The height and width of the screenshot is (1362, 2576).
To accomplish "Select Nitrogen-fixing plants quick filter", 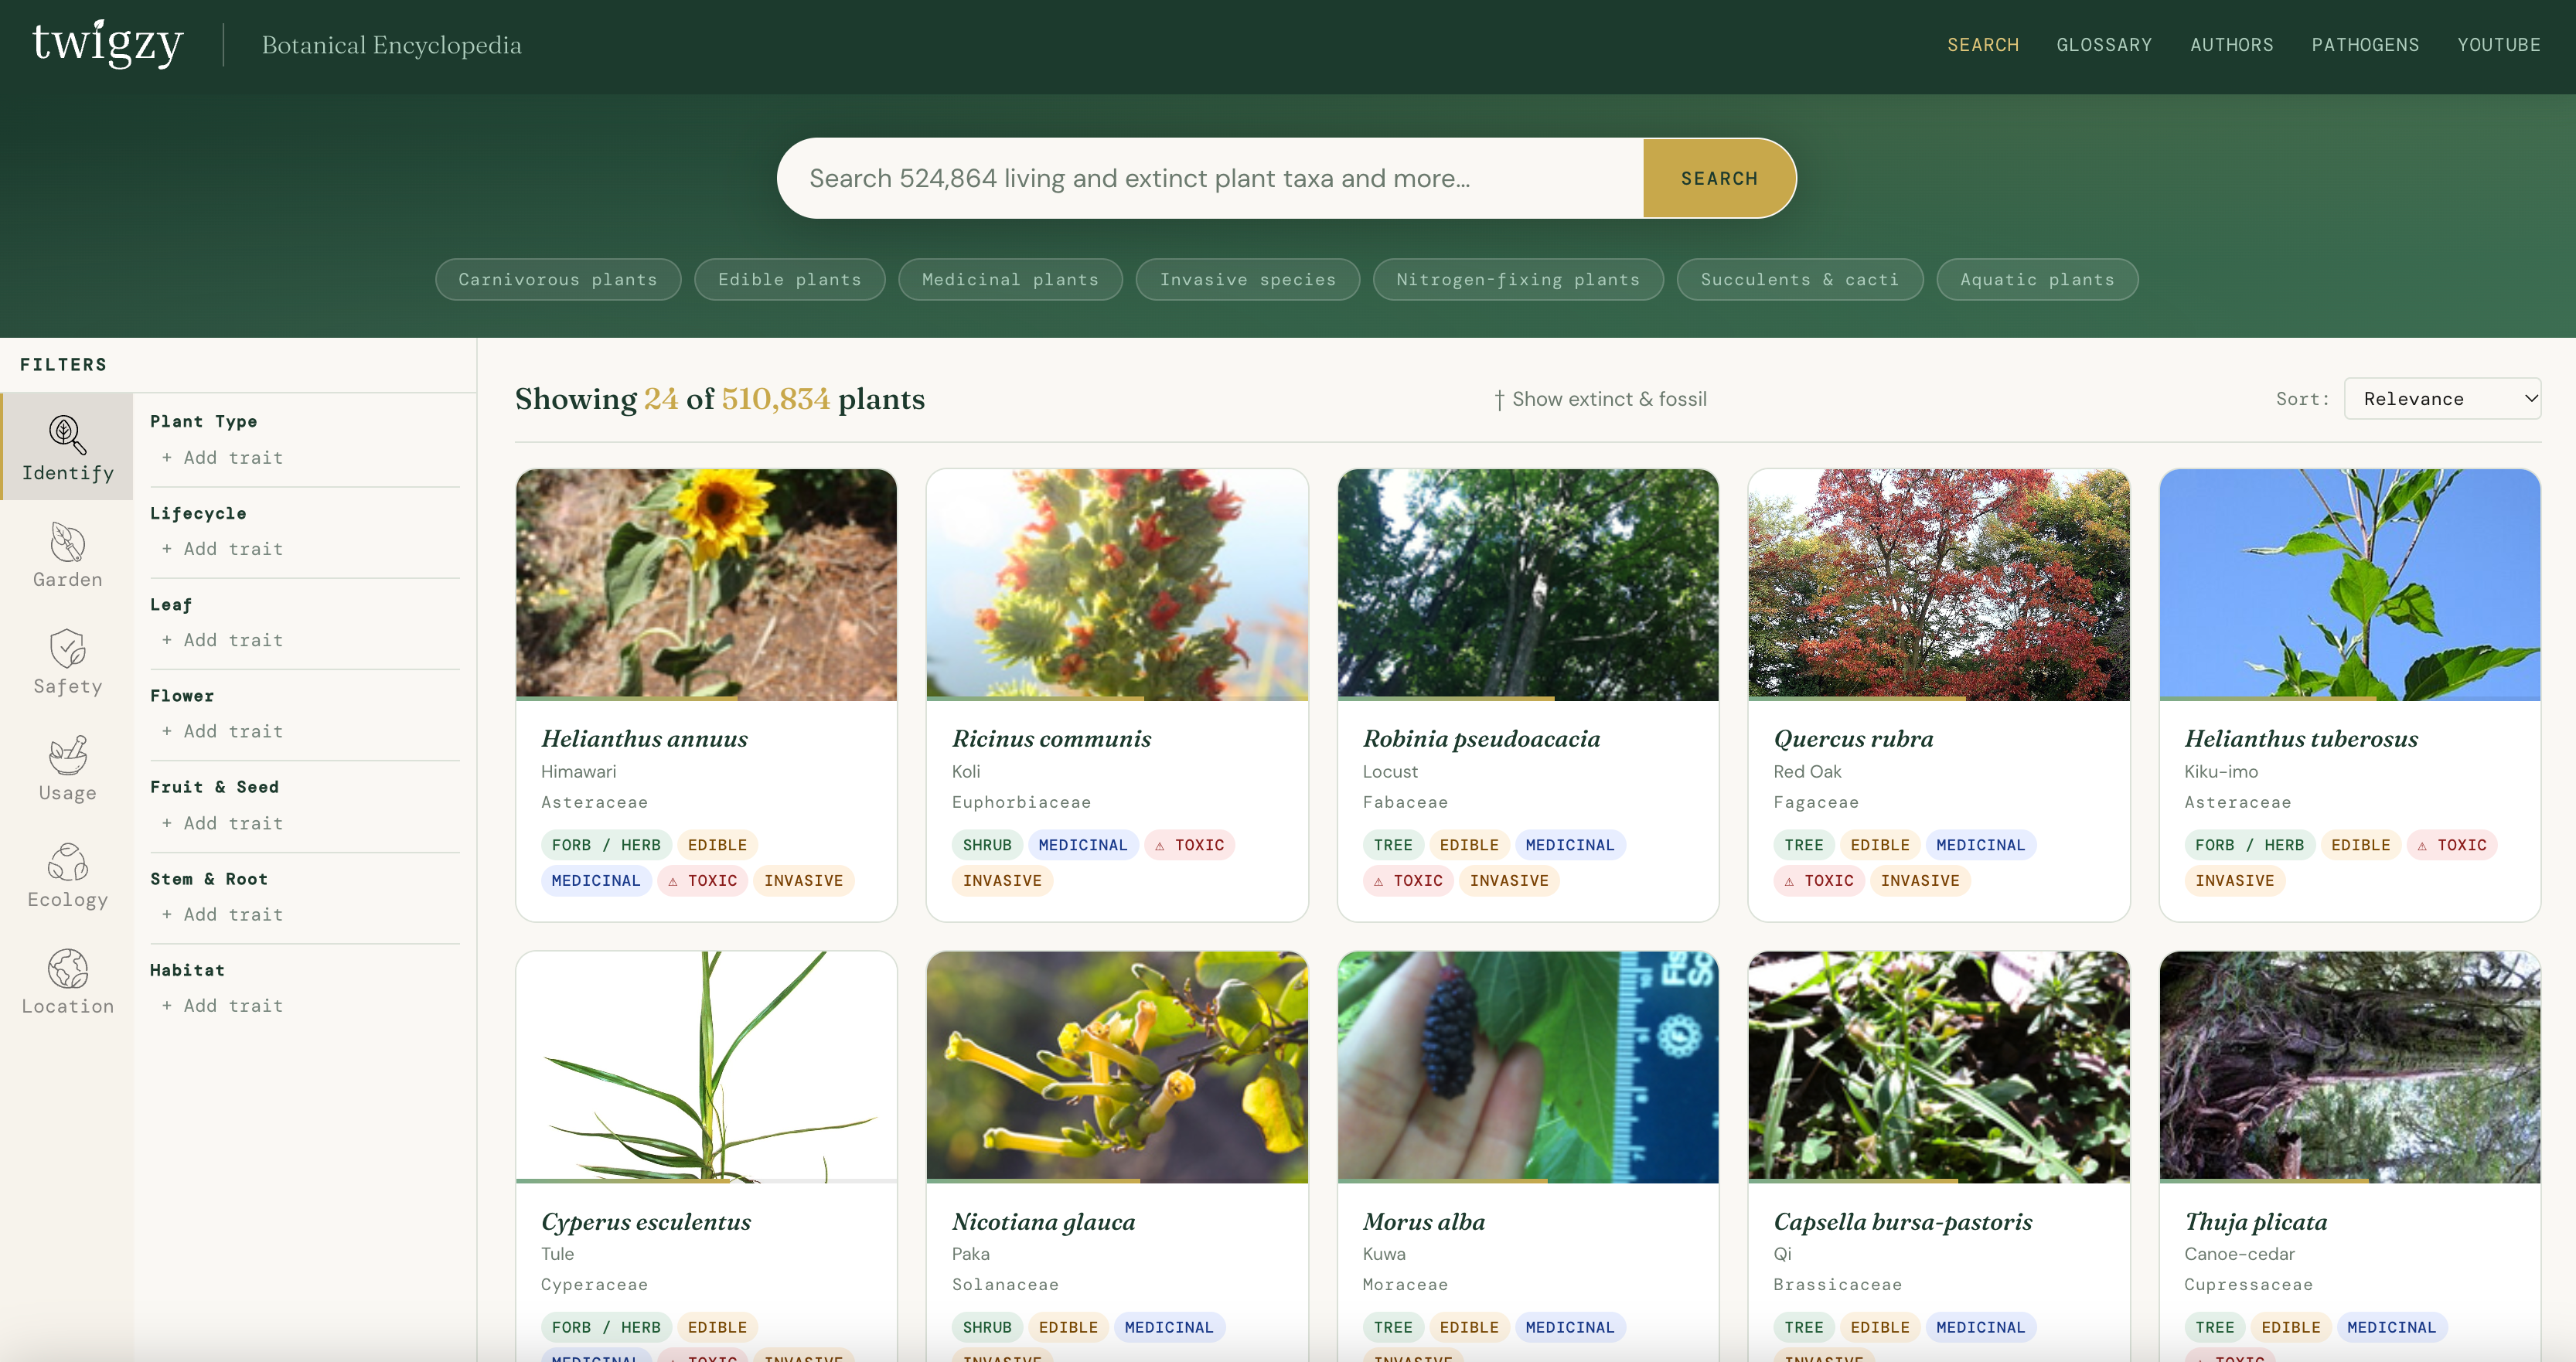I will tap(1518, 279).
